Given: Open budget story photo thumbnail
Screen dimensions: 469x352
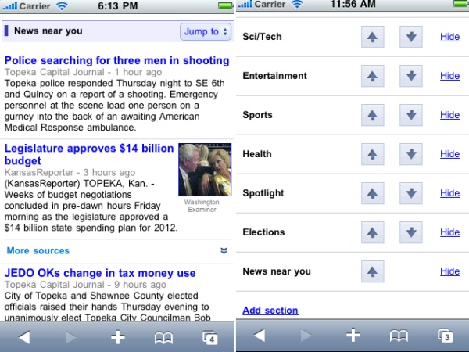Looking at the screenshot, I should [x=205, y=170].
